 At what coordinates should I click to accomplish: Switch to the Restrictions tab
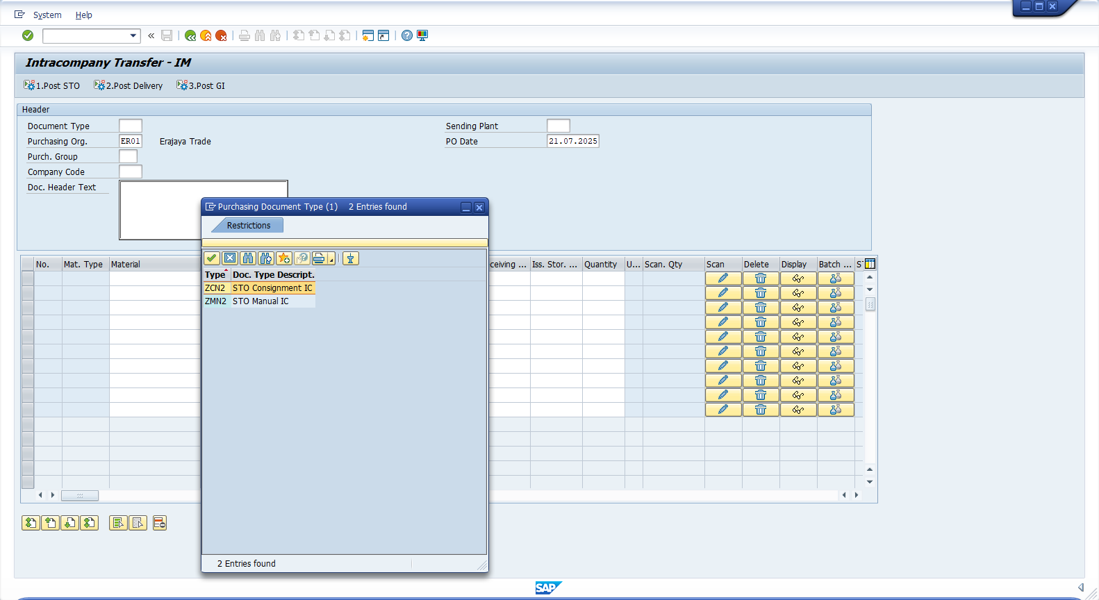(248, 226)
